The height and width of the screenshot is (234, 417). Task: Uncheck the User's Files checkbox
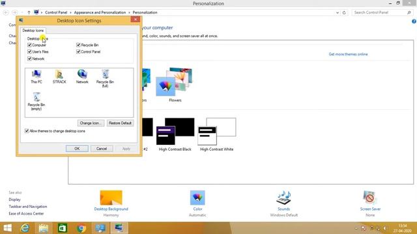tap(29, 52)
